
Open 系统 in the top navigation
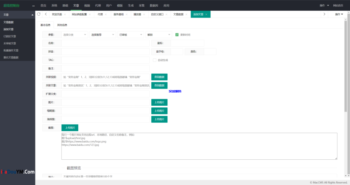tap(54, 5)
